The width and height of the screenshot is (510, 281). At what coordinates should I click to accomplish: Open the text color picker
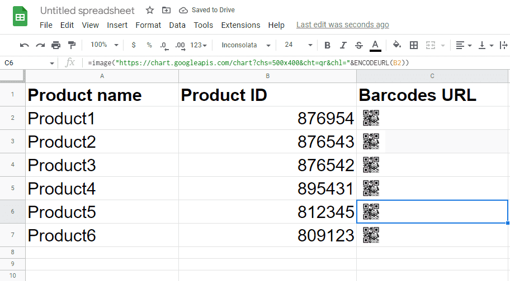(375, 45)
